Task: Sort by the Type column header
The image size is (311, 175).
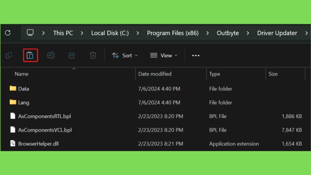Action: (x=215, y=74)
